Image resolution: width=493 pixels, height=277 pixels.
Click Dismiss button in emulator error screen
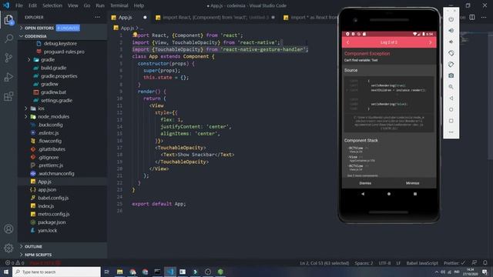(x=365, y=183)
